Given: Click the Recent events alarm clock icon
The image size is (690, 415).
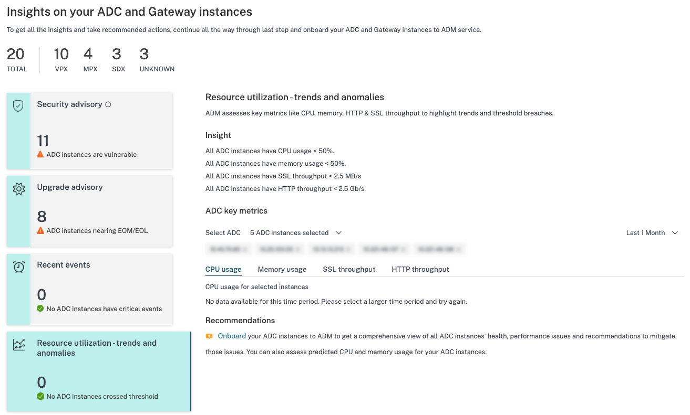Looking at the screenshot, I should [18, 267].
